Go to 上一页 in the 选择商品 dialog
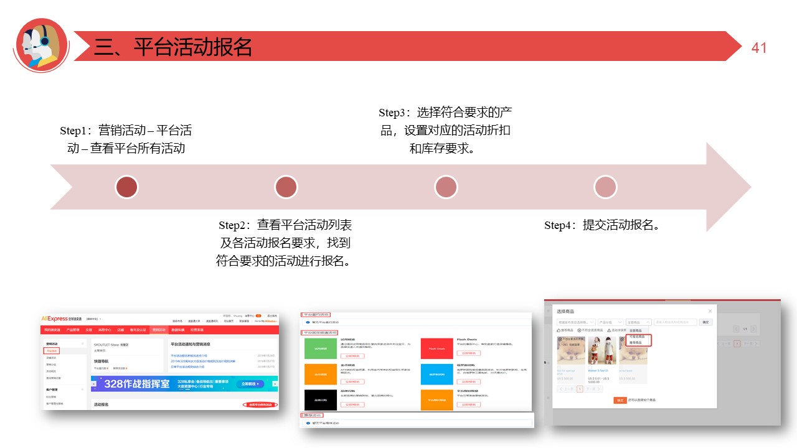 (566, 389)
